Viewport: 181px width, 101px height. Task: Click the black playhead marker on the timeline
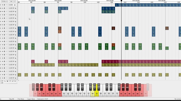tap(121, 1)
